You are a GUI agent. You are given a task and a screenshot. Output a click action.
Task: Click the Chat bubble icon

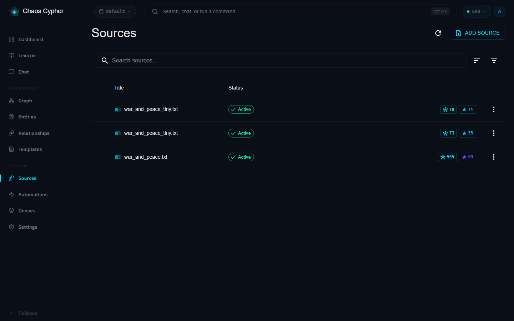[x=11, y=72]
